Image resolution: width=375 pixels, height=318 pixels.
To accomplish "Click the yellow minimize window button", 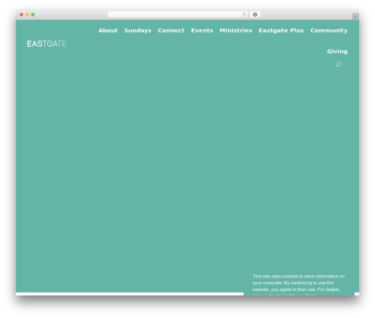I will click(x=27, y=14).
